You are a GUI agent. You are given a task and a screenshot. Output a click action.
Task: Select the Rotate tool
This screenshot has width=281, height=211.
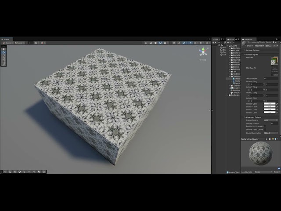tap(4, 55)
